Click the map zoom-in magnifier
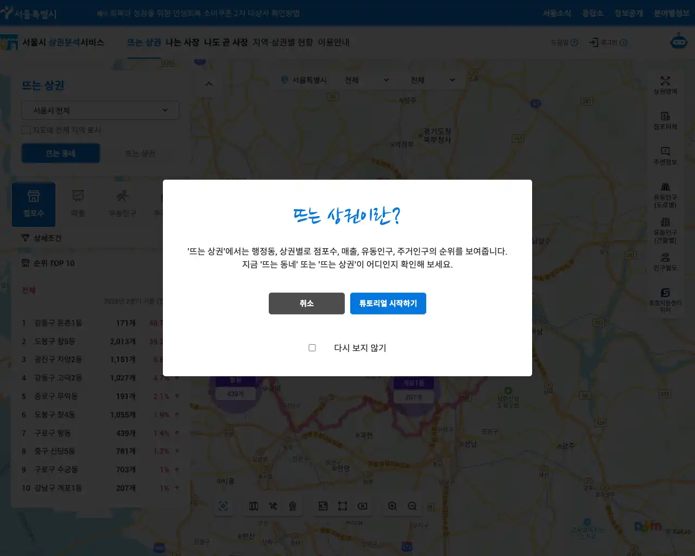 tap(393, 506)
